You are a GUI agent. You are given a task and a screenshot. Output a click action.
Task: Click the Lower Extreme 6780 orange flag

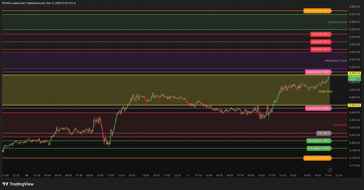click(318, 158)
